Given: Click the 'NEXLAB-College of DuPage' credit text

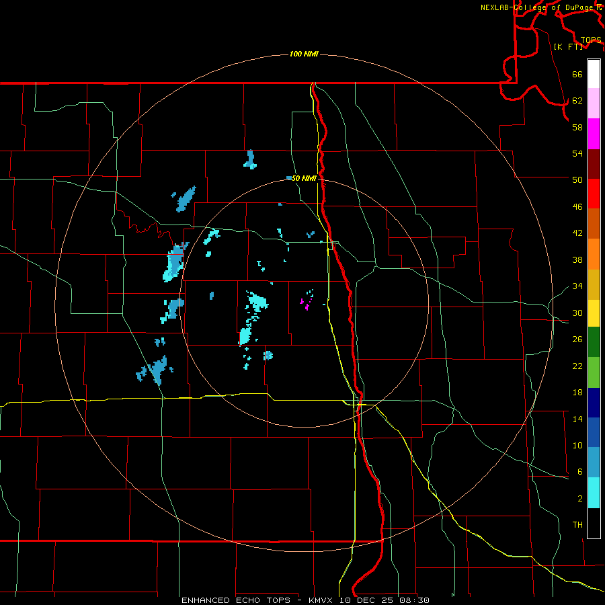Looking at the screenshot, I should click(x=536, y=7).
